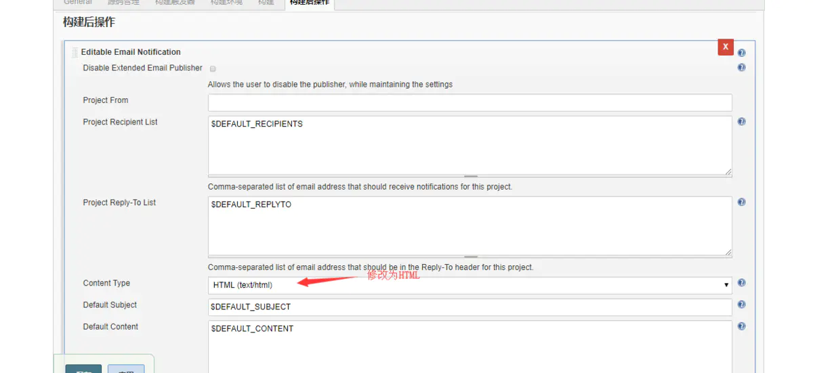813x373 pixels.
Task: Open help icon beside Content Type
Action: click(742, 283)
